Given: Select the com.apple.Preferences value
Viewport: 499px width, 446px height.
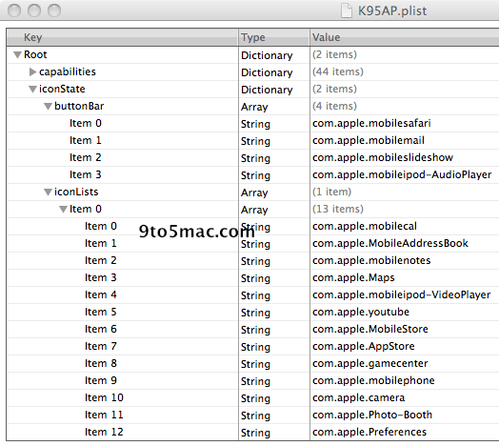Looking at the screenshot, I should click(369, 432).
